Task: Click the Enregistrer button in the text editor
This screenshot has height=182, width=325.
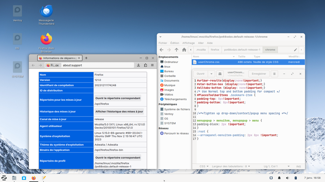Action: tap(259, 74)
